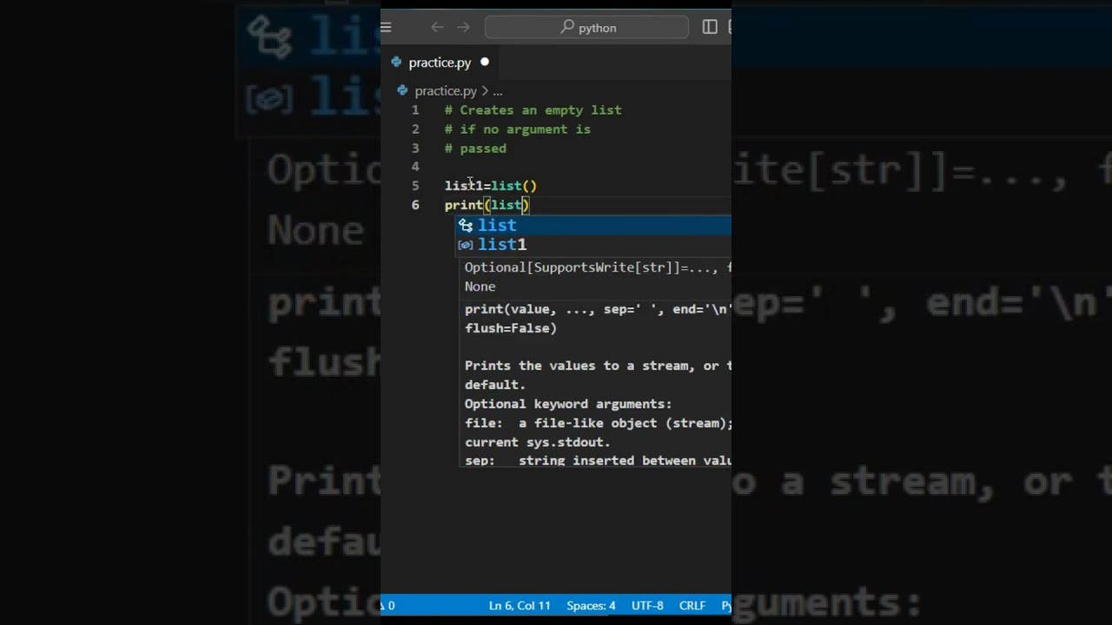Click the comment '# if no argument is'

pyautogui.click(x=517, y=129)
